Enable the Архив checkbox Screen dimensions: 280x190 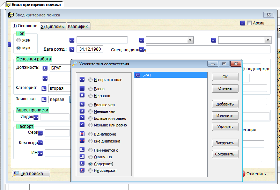point(249,23)
